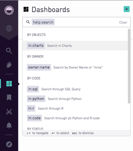
Task: Select the in:charts search suggestion
Action: 75,46
